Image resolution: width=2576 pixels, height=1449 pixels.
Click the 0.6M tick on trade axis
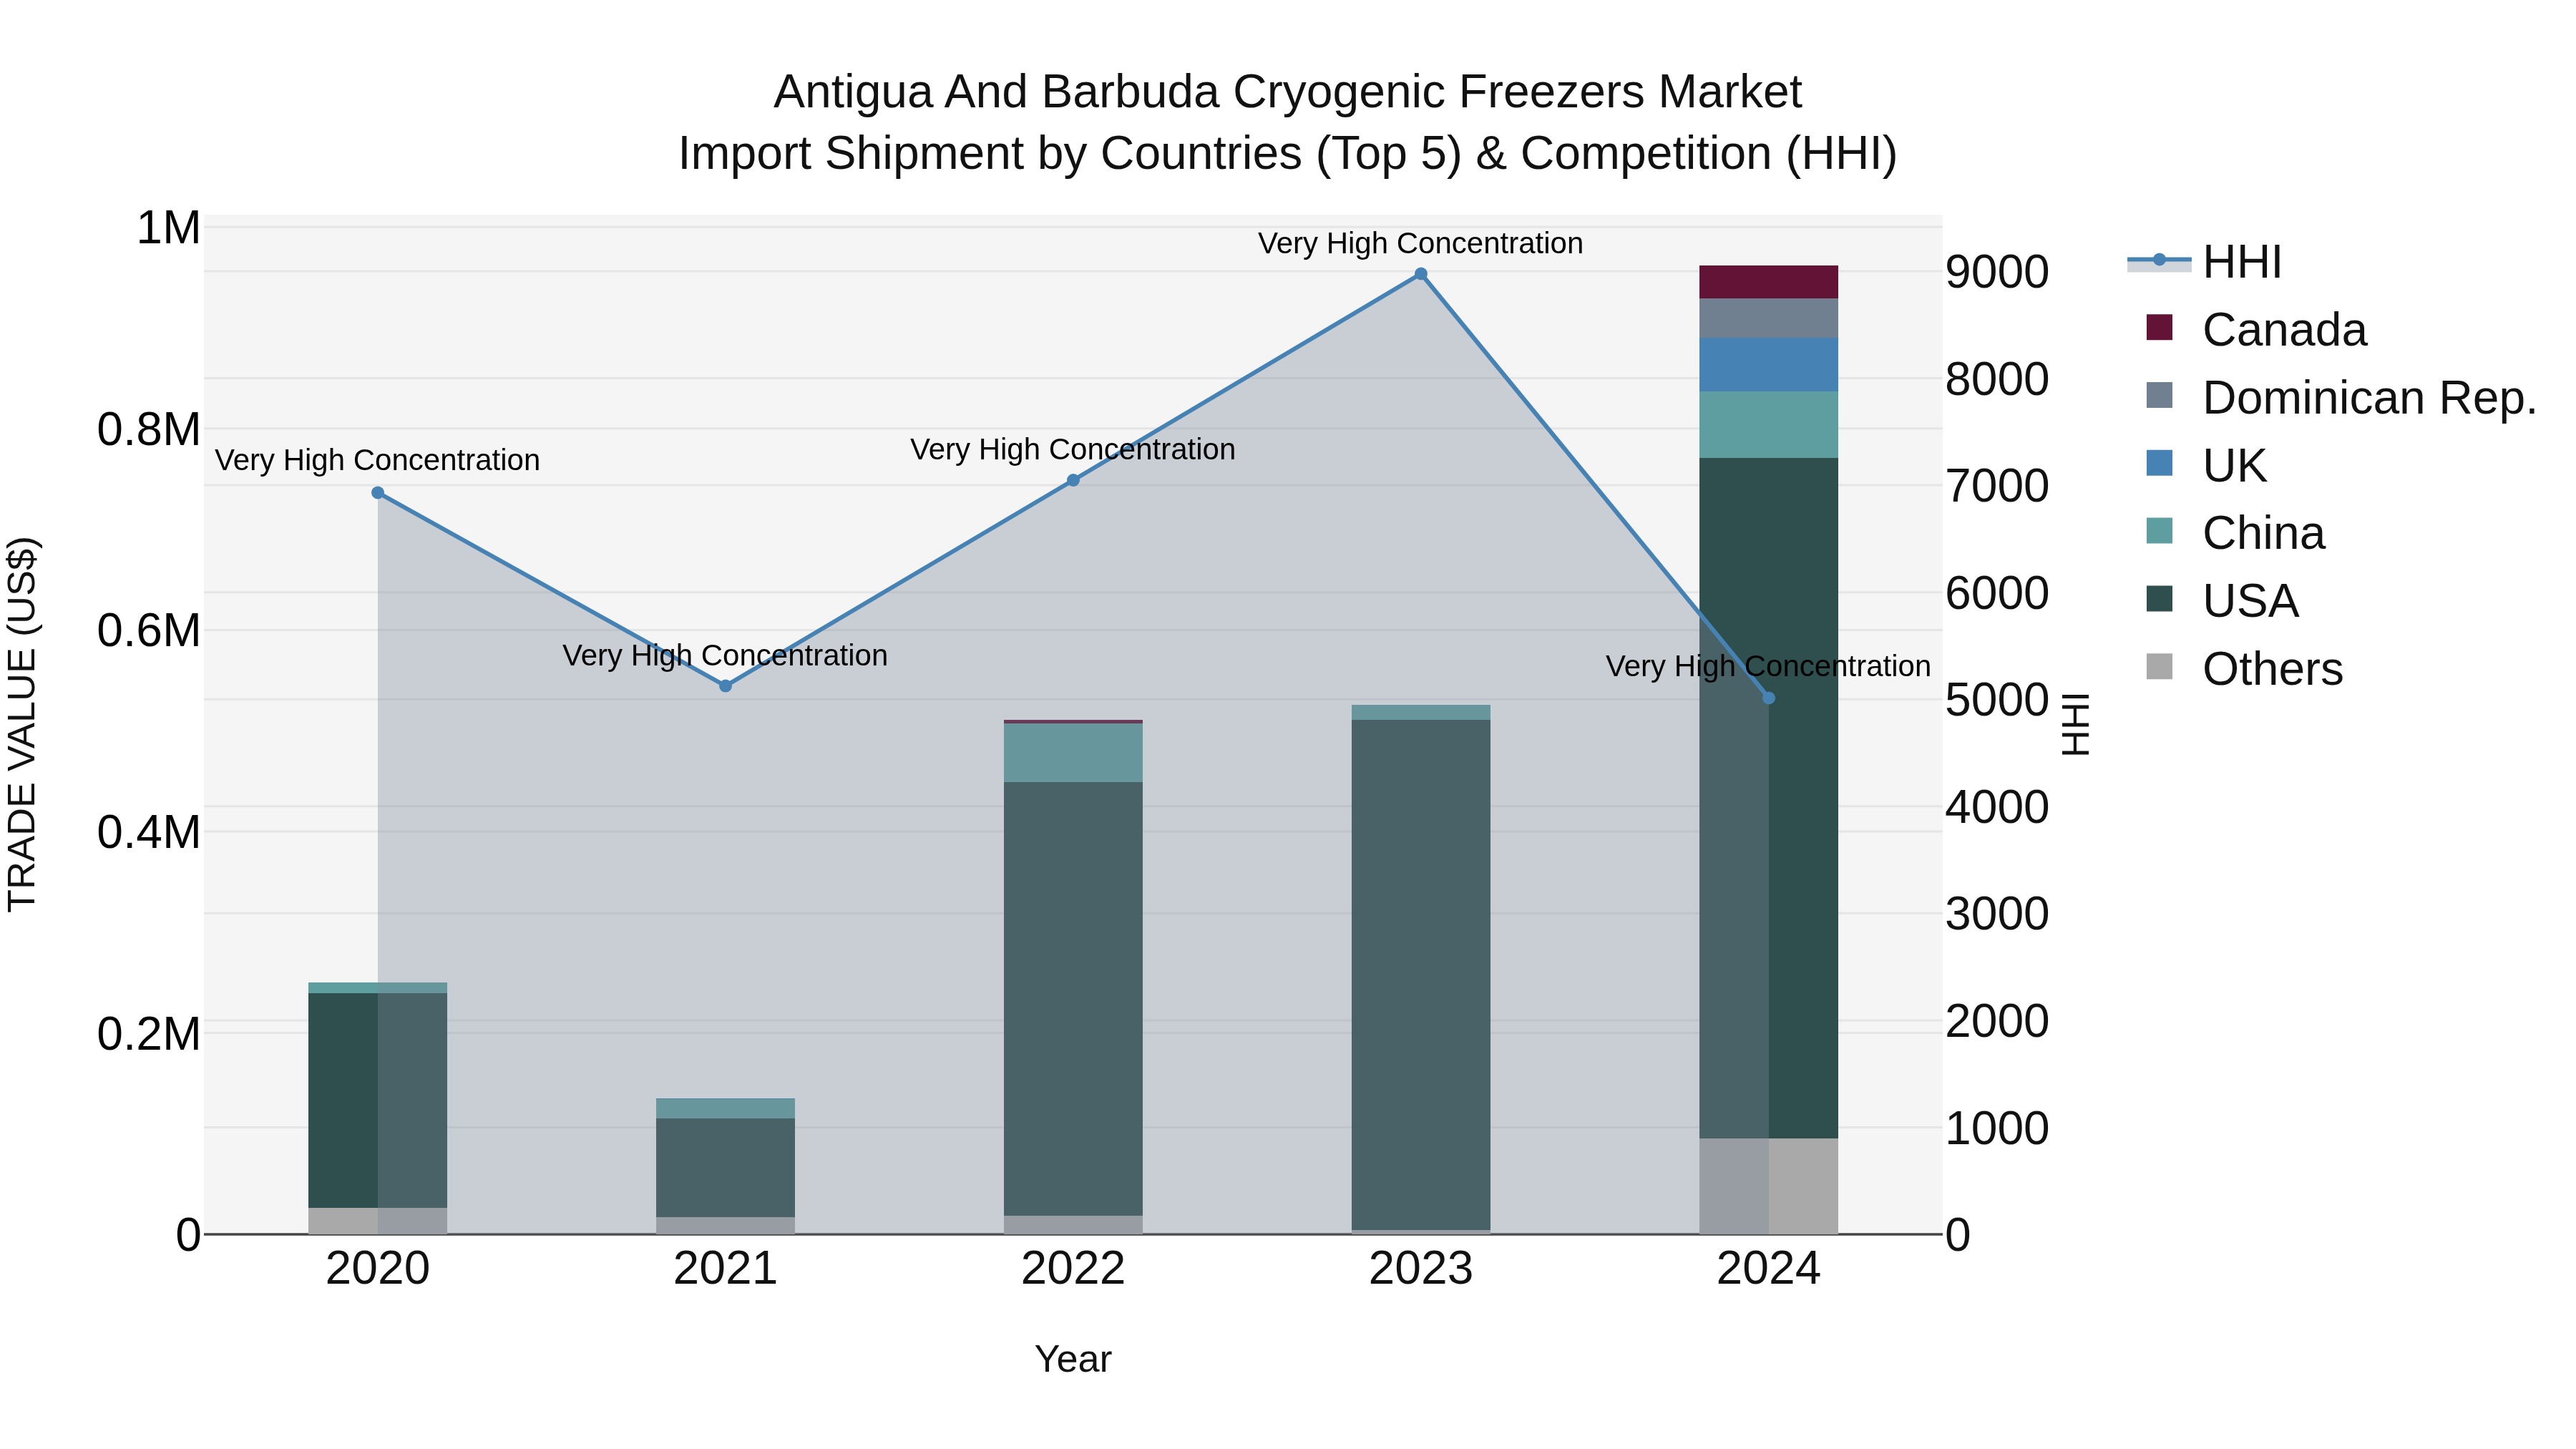pyautogui.click(x=149, y=631)
